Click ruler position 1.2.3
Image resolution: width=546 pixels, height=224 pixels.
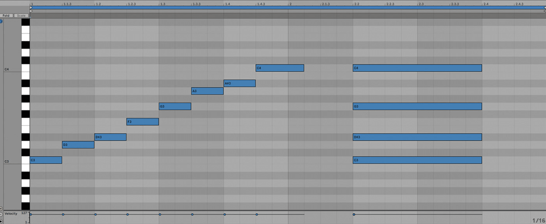132,4
